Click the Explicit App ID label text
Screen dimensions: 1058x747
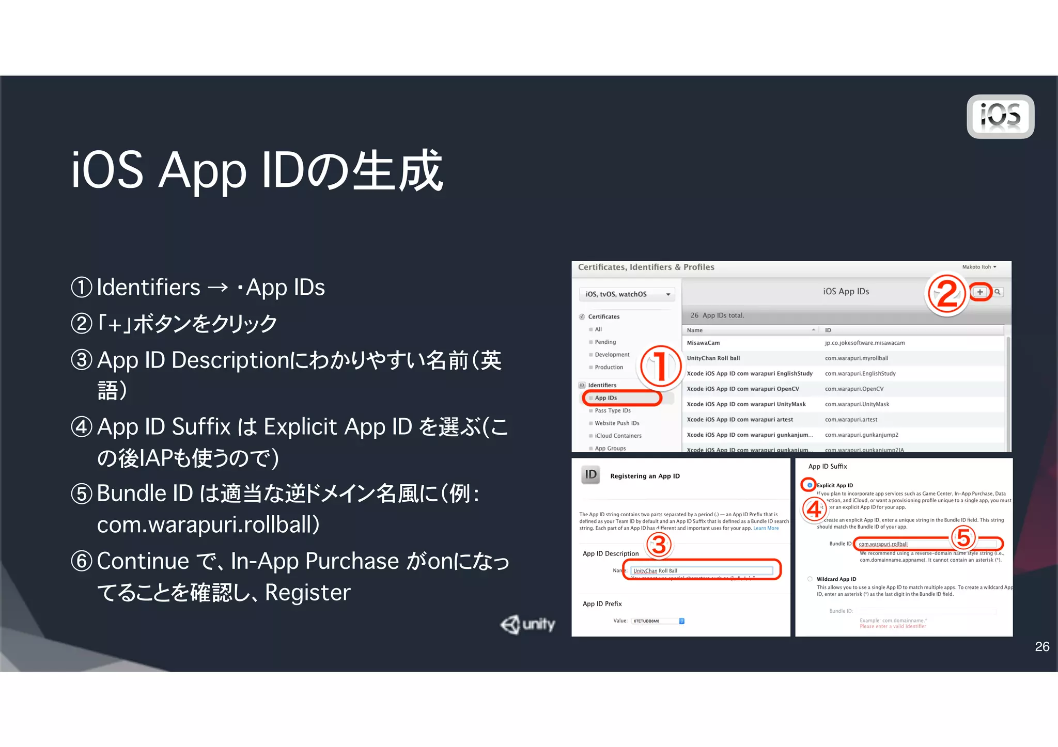click(835, 485)
